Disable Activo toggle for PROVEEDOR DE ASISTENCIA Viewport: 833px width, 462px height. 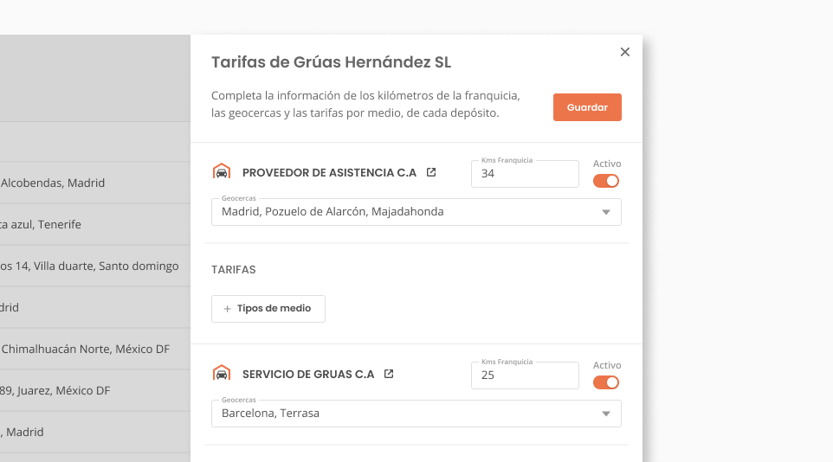(x=606, y=181)
